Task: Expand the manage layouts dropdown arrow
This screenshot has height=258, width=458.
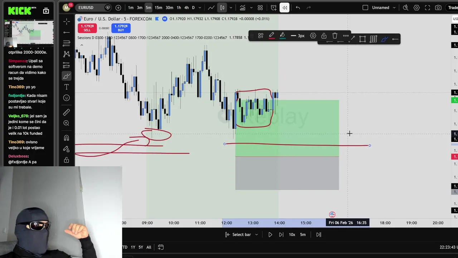Action: [394, 8]
